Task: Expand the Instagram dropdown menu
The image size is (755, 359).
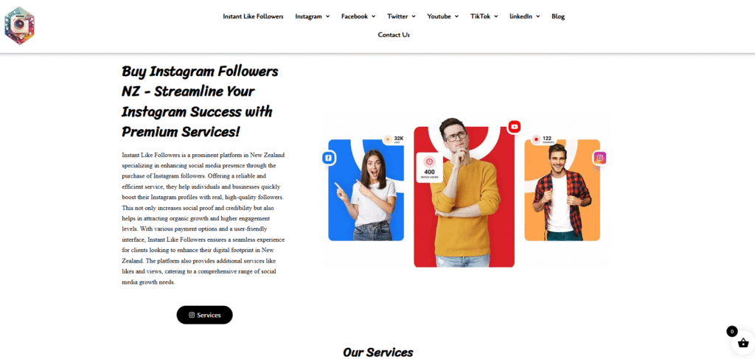Action: click(x=312, y=16)
